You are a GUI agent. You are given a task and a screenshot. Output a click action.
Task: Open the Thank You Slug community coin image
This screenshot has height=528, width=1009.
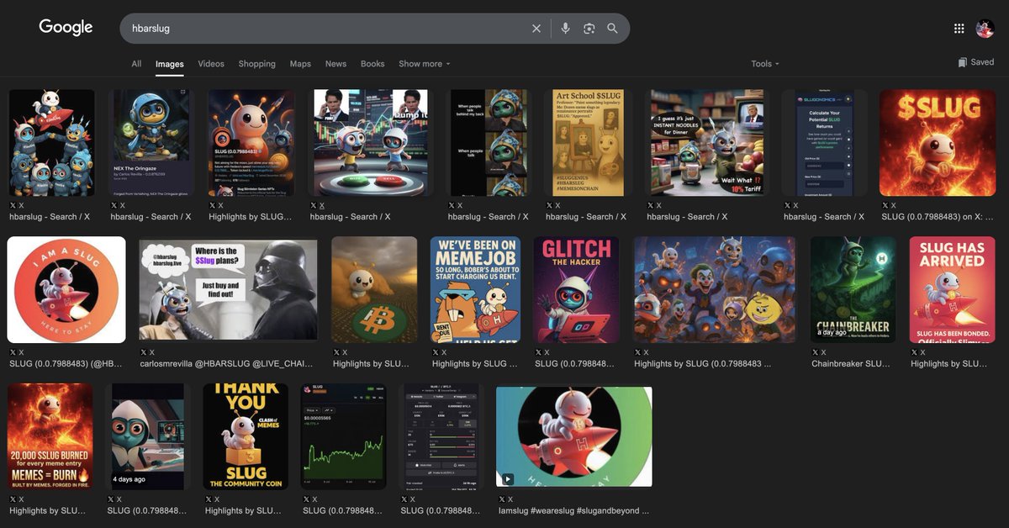[246, 437]
